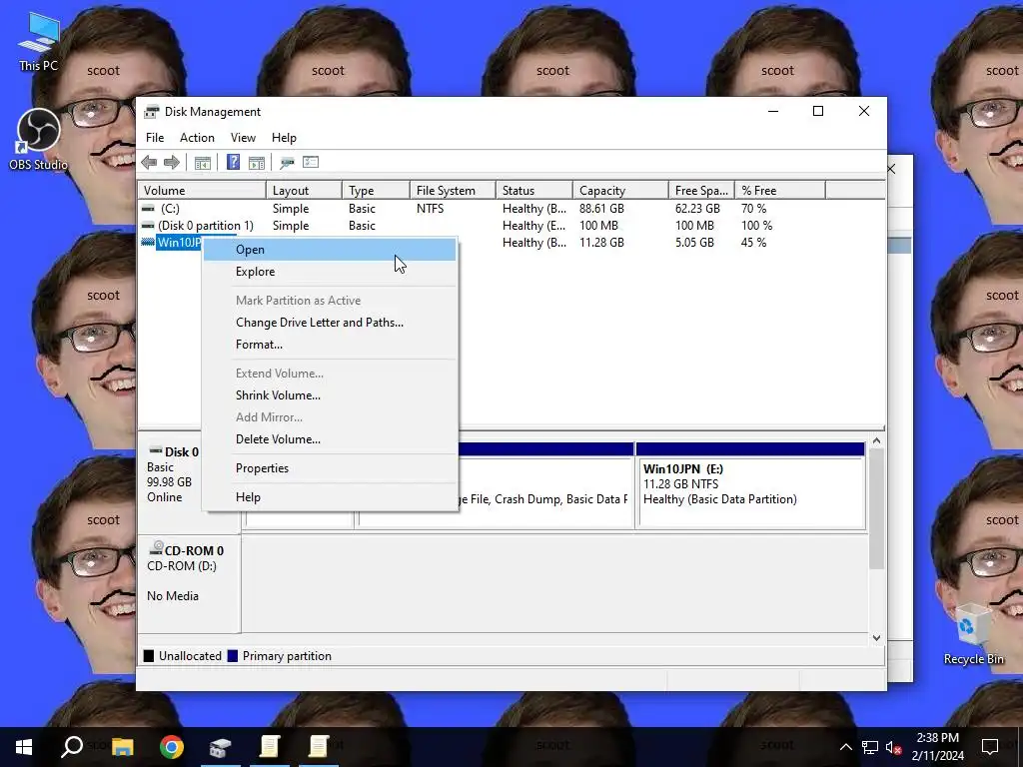Open second notepad taskbar item
The height and width of the screenshot is (767, 1023).
click(x=319, y=747)
